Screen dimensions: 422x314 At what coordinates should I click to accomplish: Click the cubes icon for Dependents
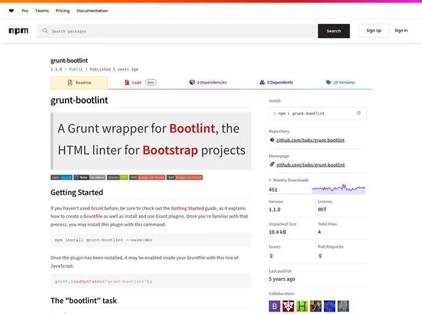pos(262,82)
